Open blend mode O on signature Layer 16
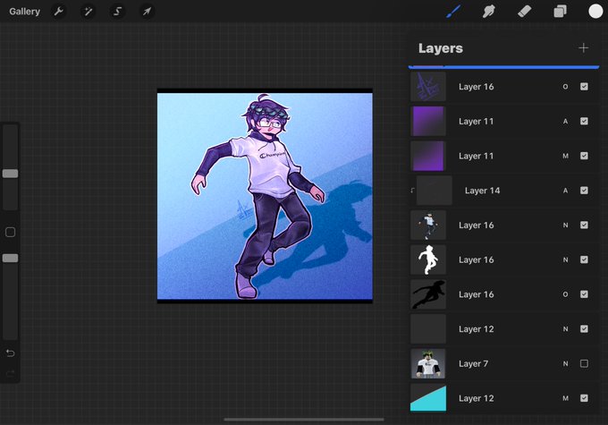This screenshot has width=608, height=425. tap(565, 87)
